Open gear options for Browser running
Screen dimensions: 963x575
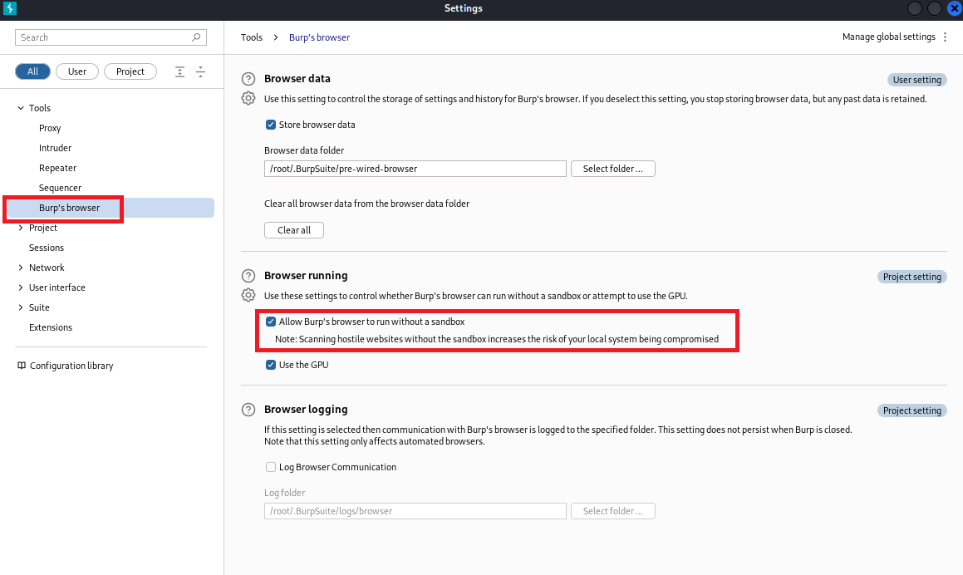[x=248, y=296]
